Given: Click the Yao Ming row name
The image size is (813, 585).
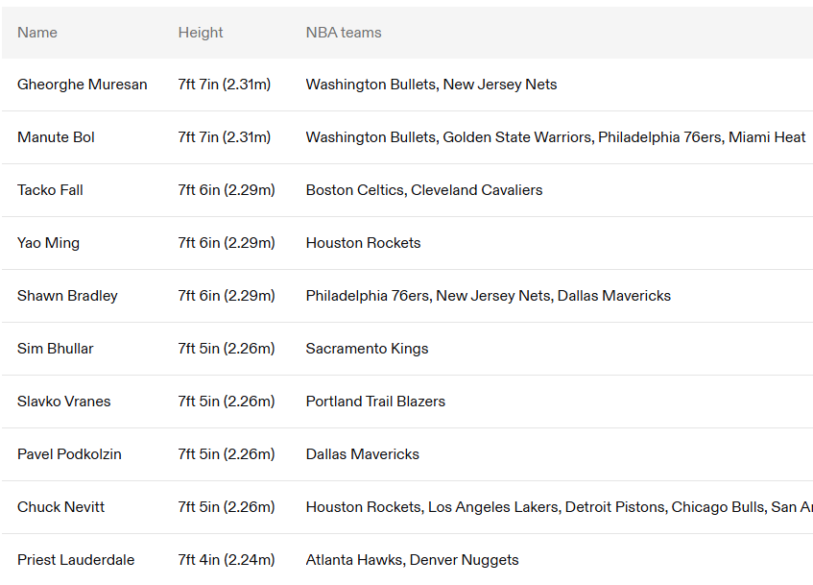Looking at the screenshot, I should point(48,243).
